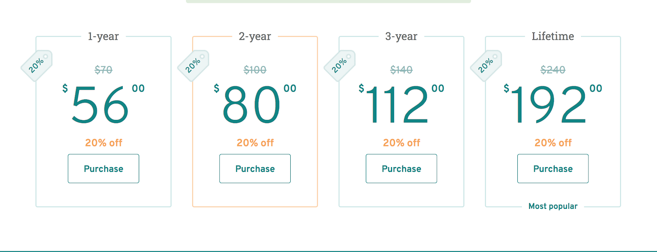Purchase the 3-year plan

pos(401,169)
